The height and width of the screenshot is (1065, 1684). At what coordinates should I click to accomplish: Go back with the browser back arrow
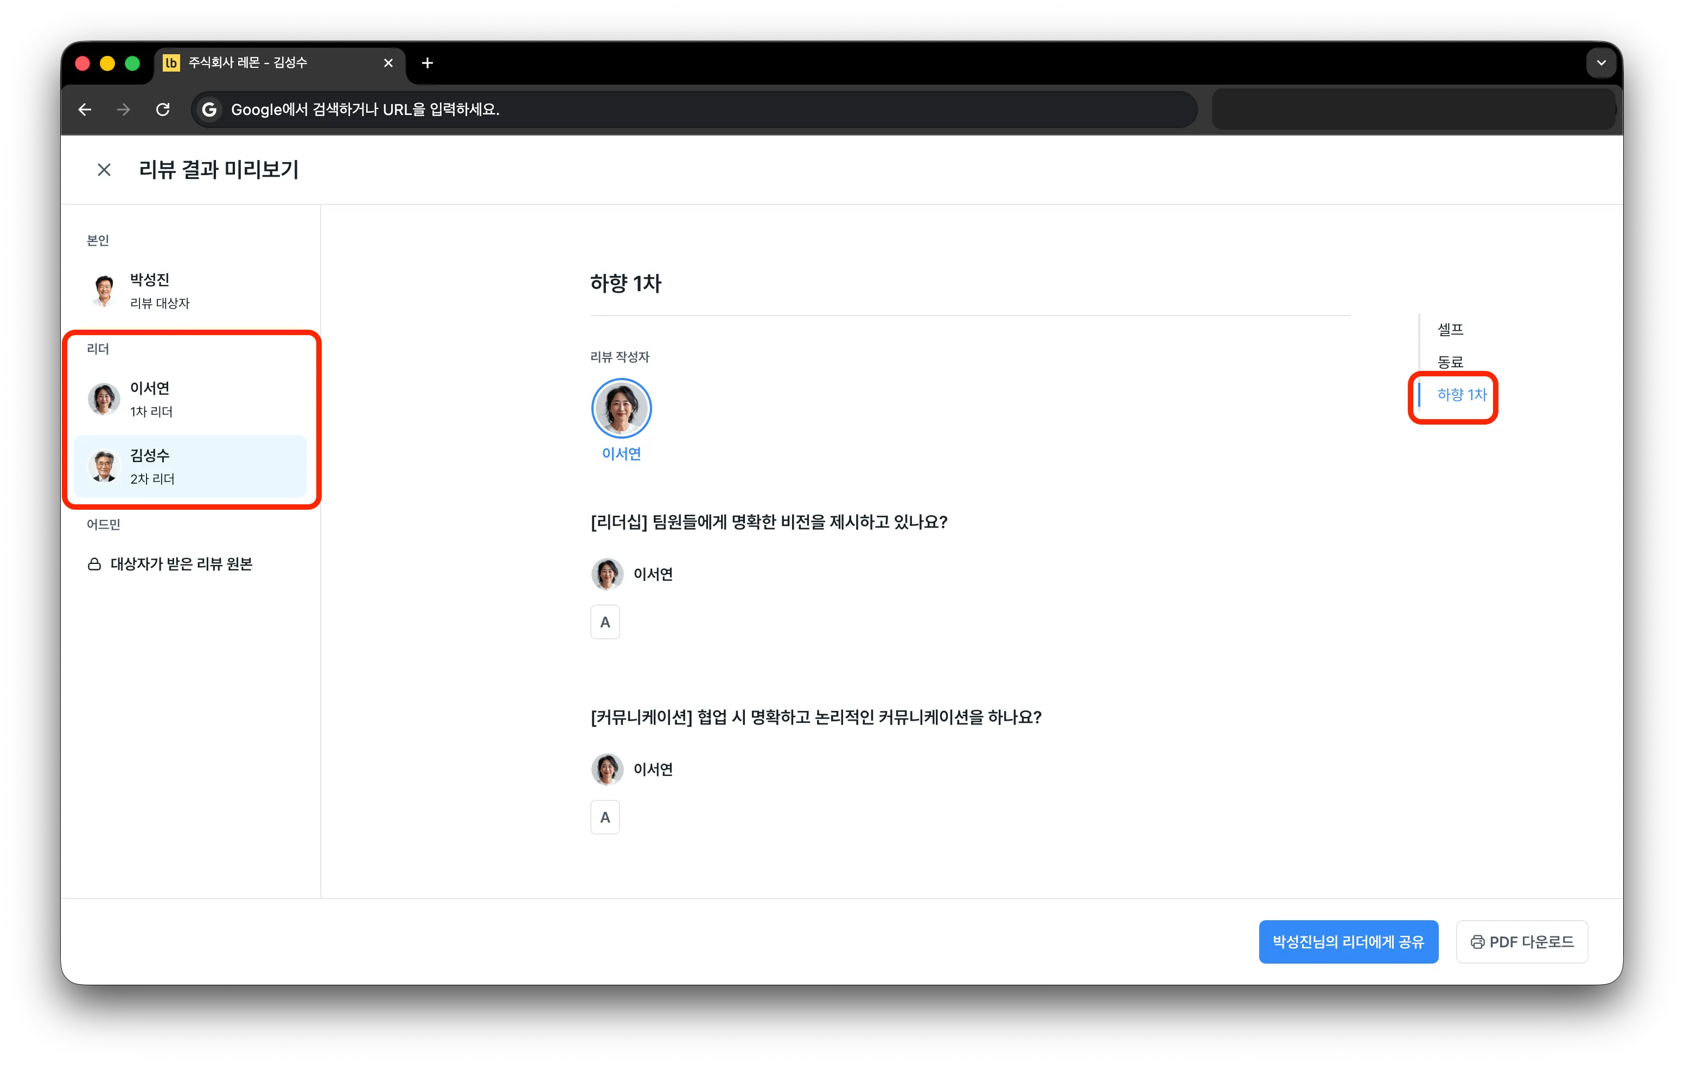coord(85,110)
